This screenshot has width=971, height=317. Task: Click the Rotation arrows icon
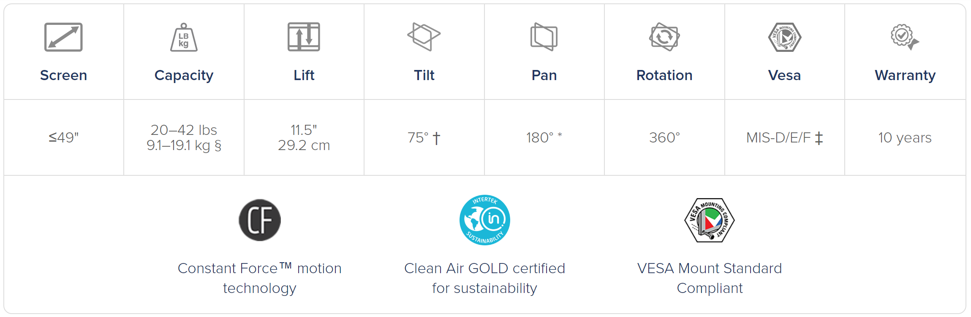point(664,37)
